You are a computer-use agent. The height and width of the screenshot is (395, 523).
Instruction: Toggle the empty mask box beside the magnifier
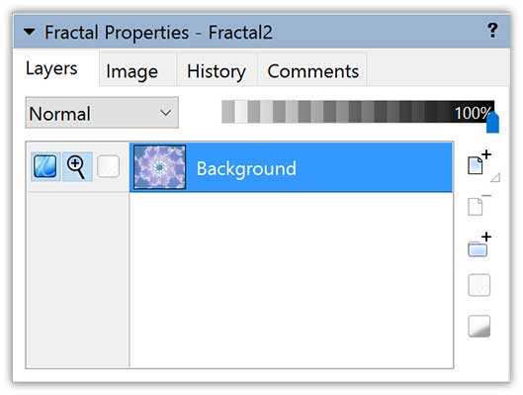108,166
